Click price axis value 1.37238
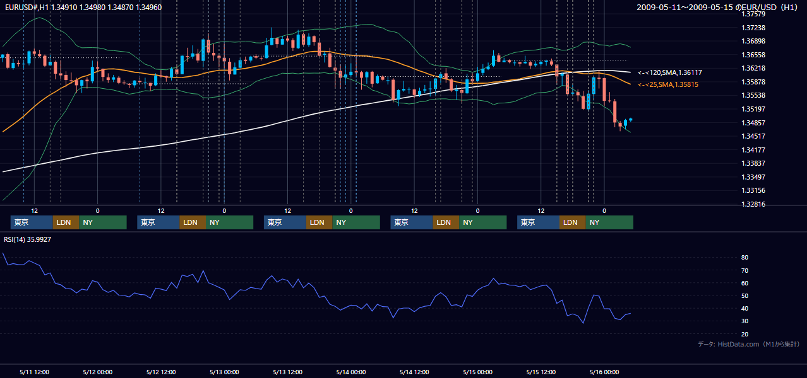 (753, 28)
